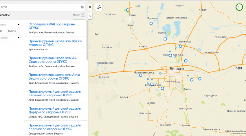Image resolution: width=246 pixels, height=136 pixels.
Task: Select the map marker near Кернивоз
Action: [x=151, y=23]
